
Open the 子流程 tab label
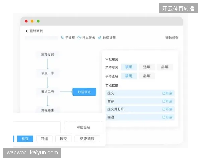70,38
